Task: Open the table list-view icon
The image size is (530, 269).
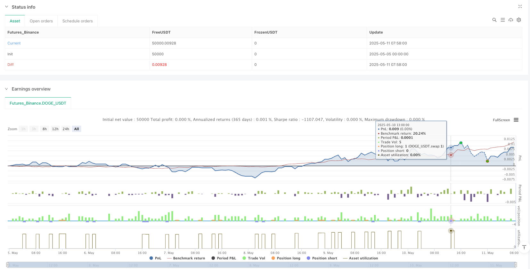Action: point(503,20)
